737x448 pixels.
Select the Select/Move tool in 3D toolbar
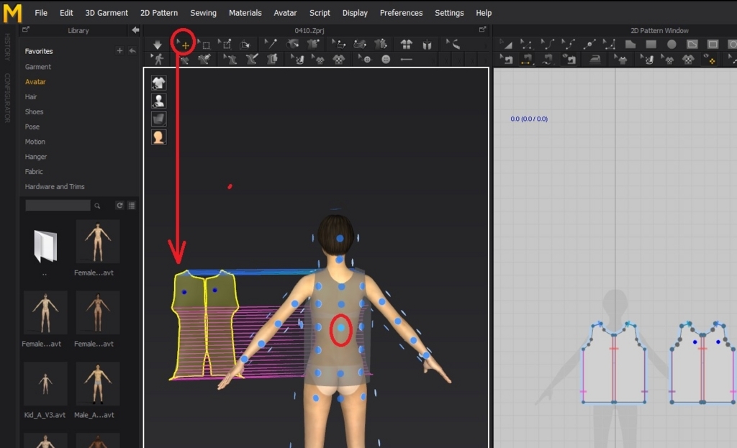183,44
